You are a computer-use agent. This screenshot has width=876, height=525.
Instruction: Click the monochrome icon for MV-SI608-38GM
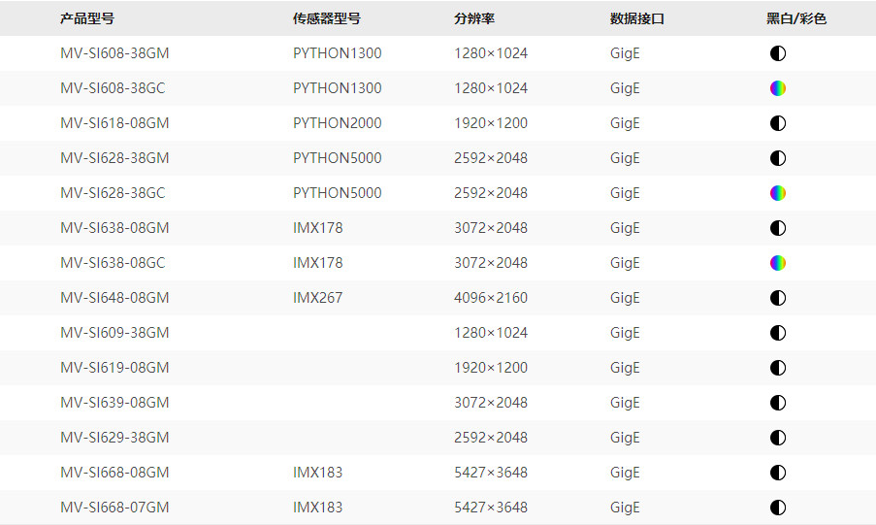click(x=777, y=53)
